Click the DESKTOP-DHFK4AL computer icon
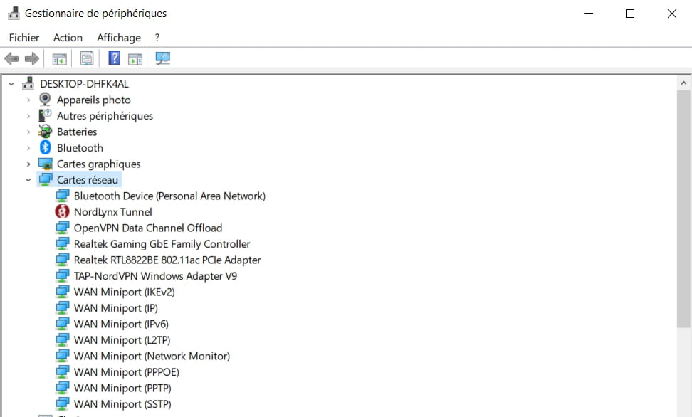This screenshot has width=692, height=417. pos(28,83)
